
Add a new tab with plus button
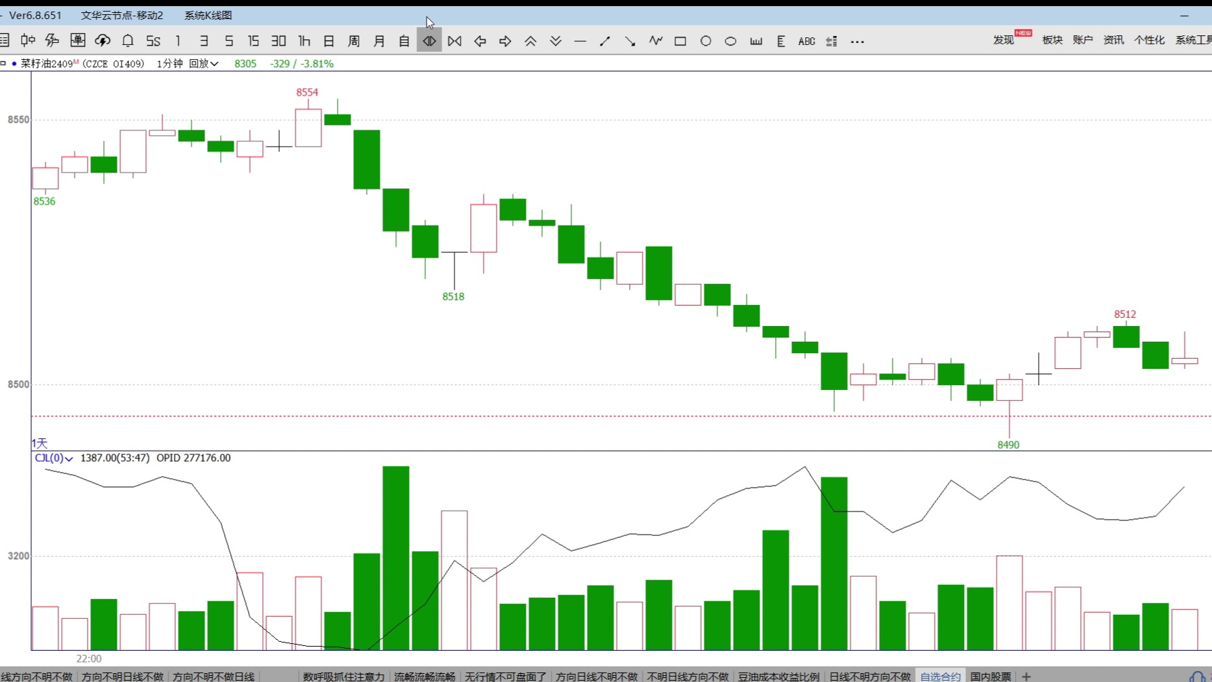[1027, 677]
